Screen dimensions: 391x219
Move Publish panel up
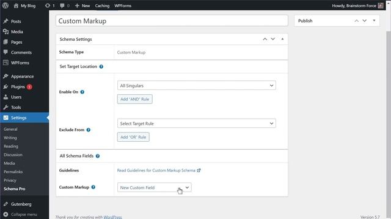357,21
